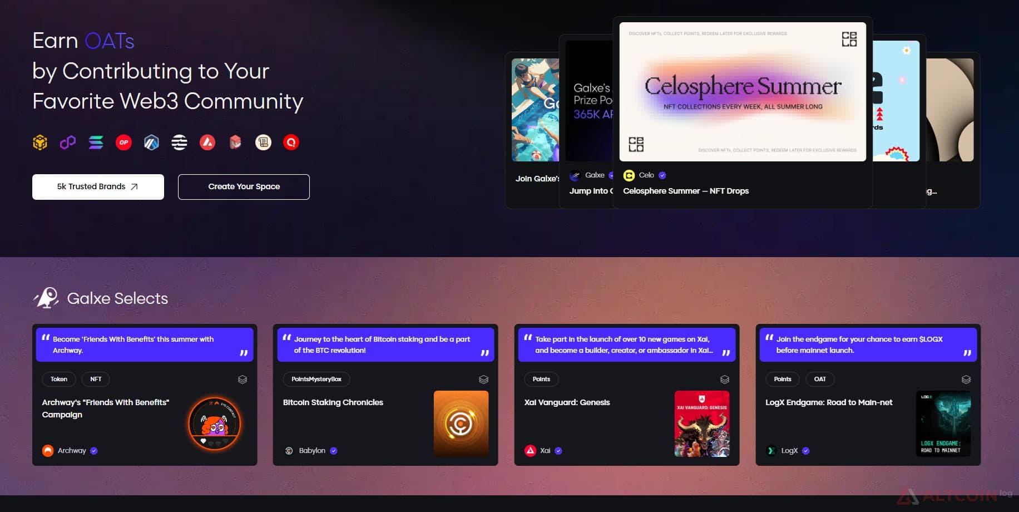Click the stack icon on LogX Endgame card
1019x512 pixels.
click(x=966, y=380)
